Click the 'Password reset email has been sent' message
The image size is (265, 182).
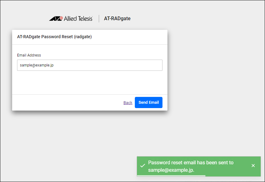pos(190,162)
